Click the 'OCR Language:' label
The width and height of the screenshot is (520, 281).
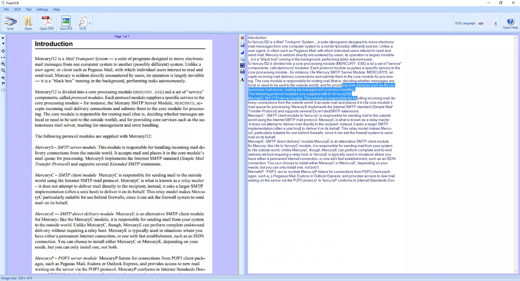[x=465, y=23]
